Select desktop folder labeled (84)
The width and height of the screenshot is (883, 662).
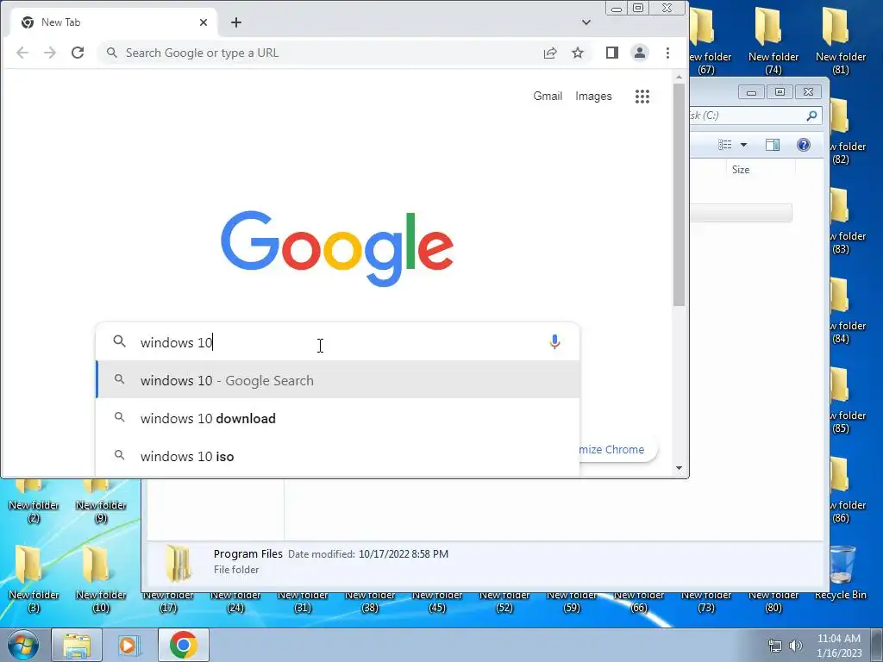coord(847,310)
